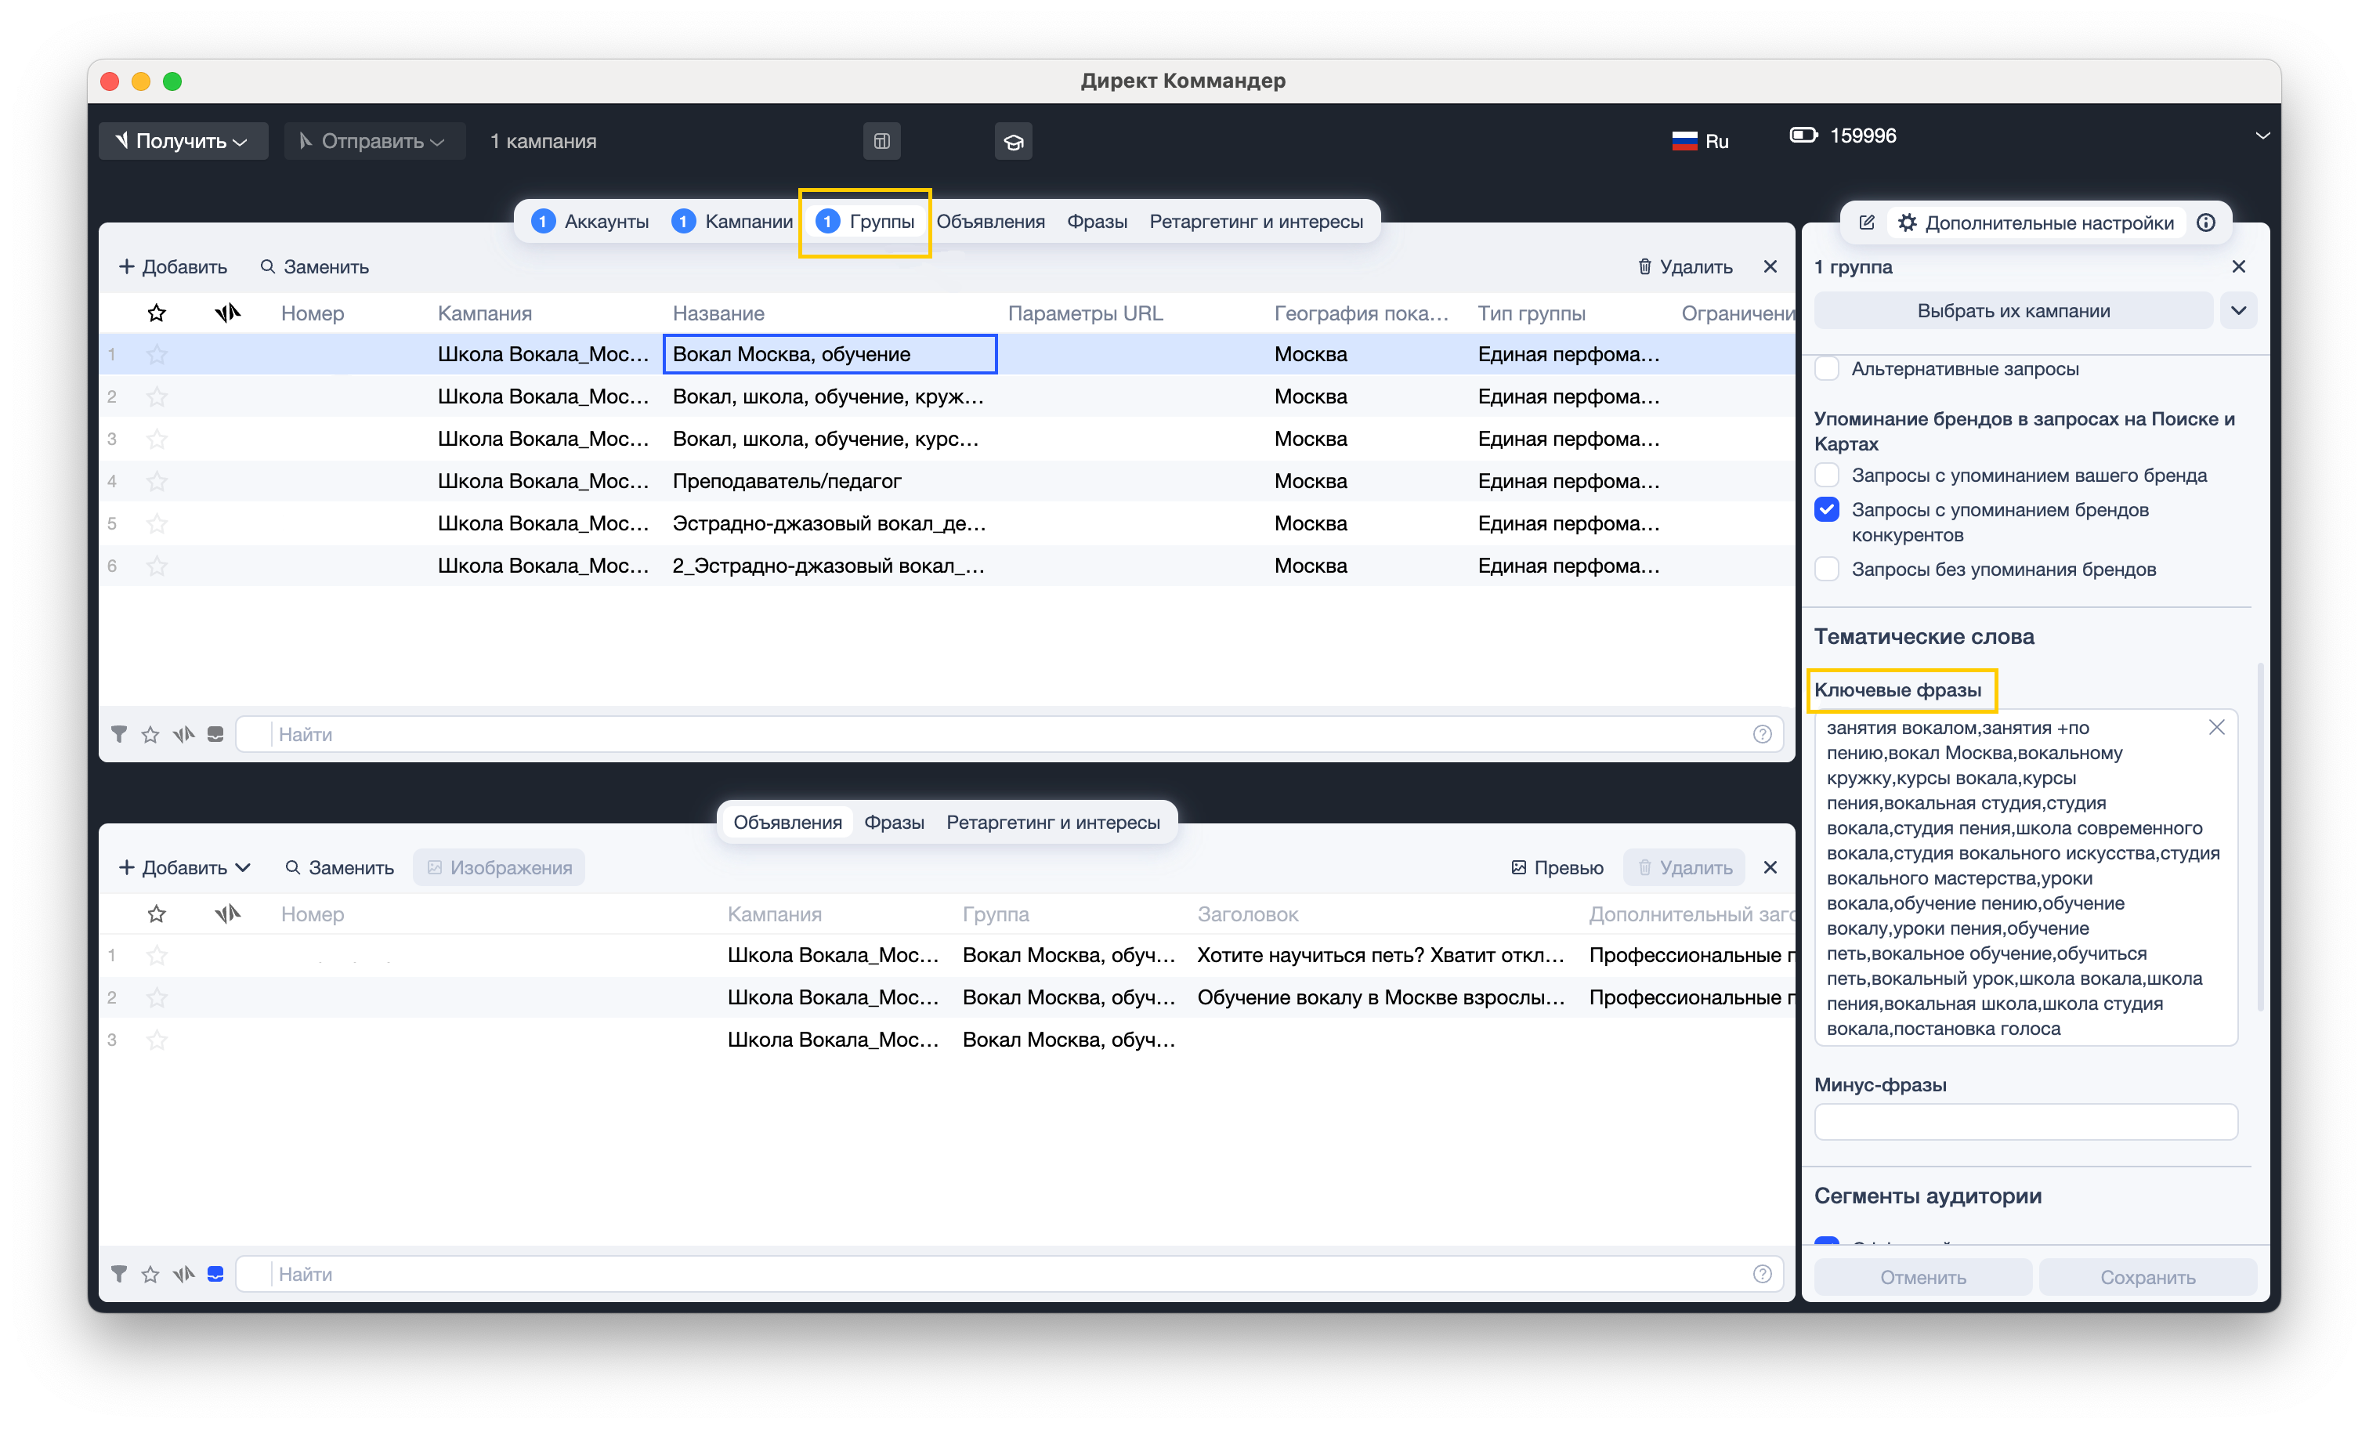Click the Превью button

coord(1557,867)
